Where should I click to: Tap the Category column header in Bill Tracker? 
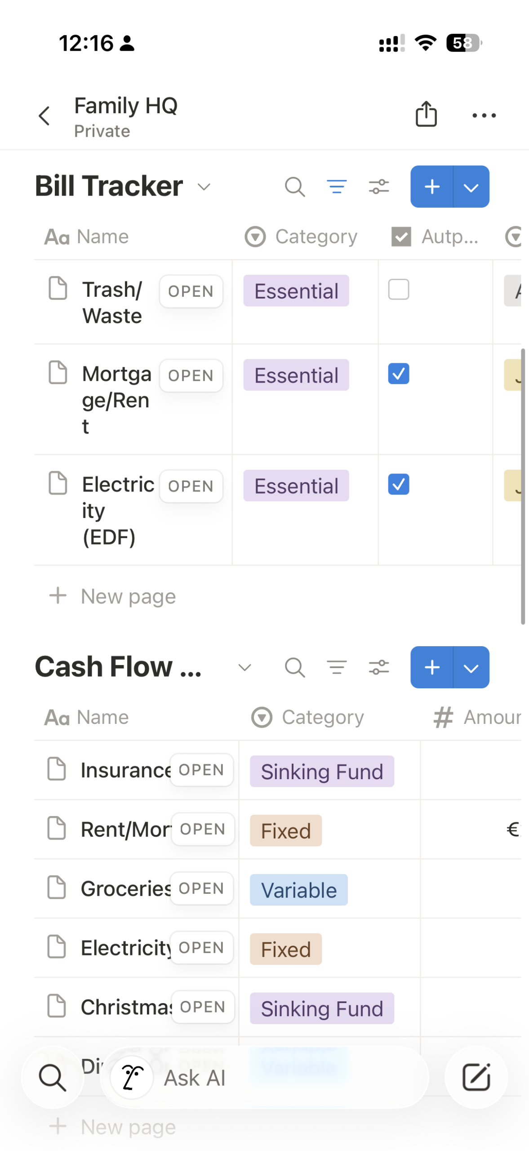(x=316, y=236)
